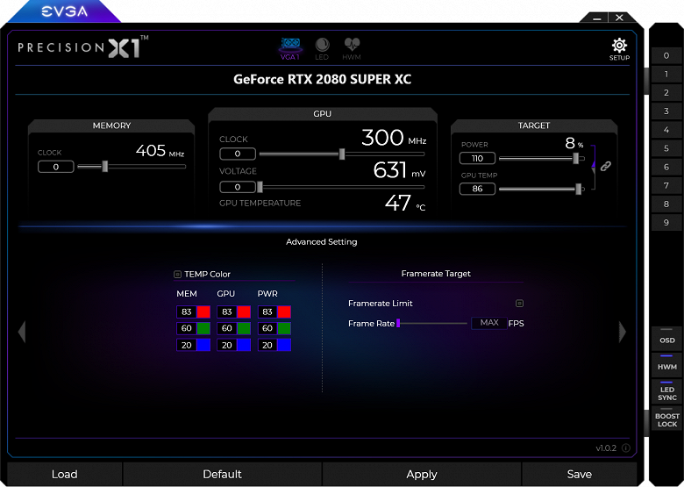Click the GPU 83 temperature field
684x487 pixels.
click(227, 312)
